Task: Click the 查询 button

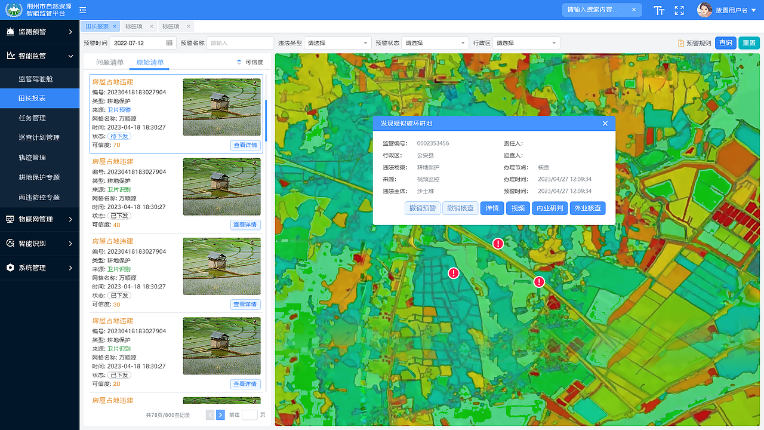Action: click(x=726, y=43)
